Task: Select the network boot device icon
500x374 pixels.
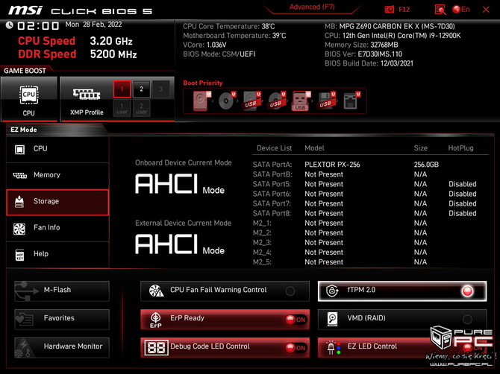Action: click(x=351, y=101)
